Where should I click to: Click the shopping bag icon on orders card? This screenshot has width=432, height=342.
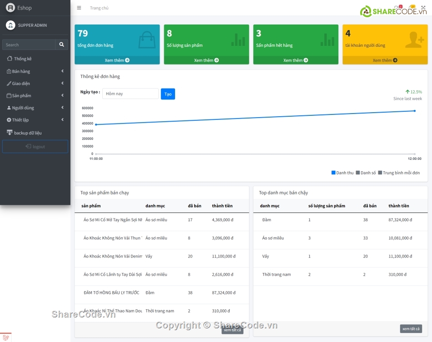pyautogui.click(x=147, y=40)
